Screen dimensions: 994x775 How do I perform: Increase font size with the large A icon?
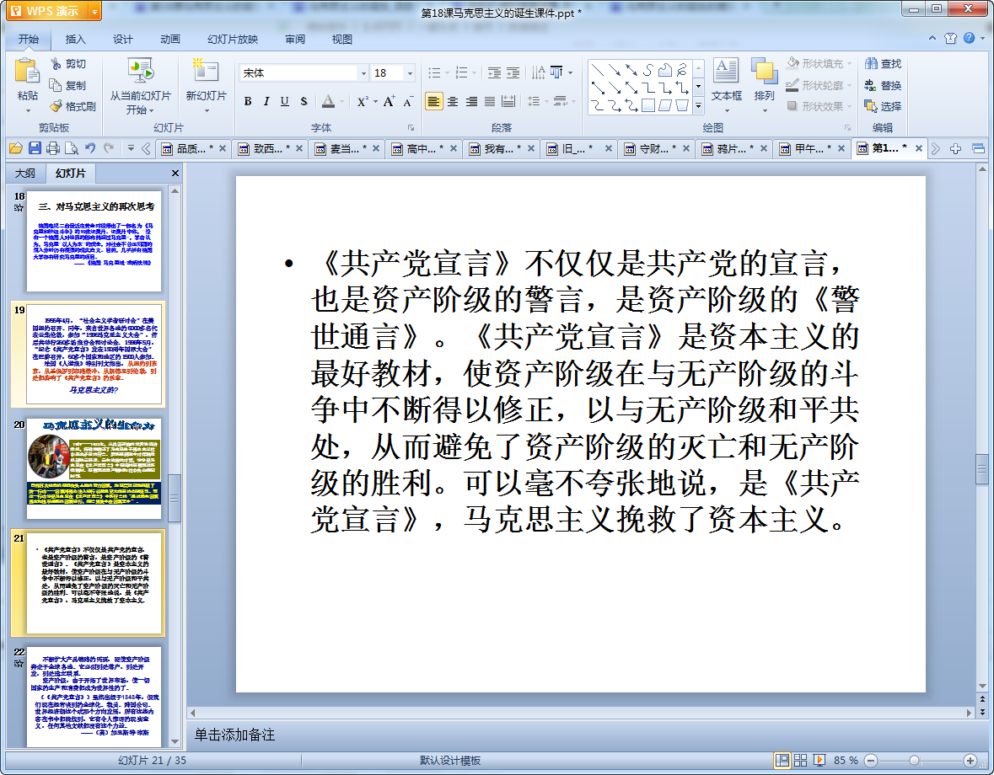pyautogui.click(x=389, y=101)
